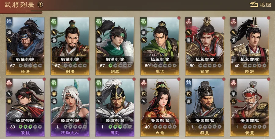Image resolution: width=275 pixels, height=139 pixels.
Task: Click the exclamation info icon beside 武將列表
Action: (40, 5)
